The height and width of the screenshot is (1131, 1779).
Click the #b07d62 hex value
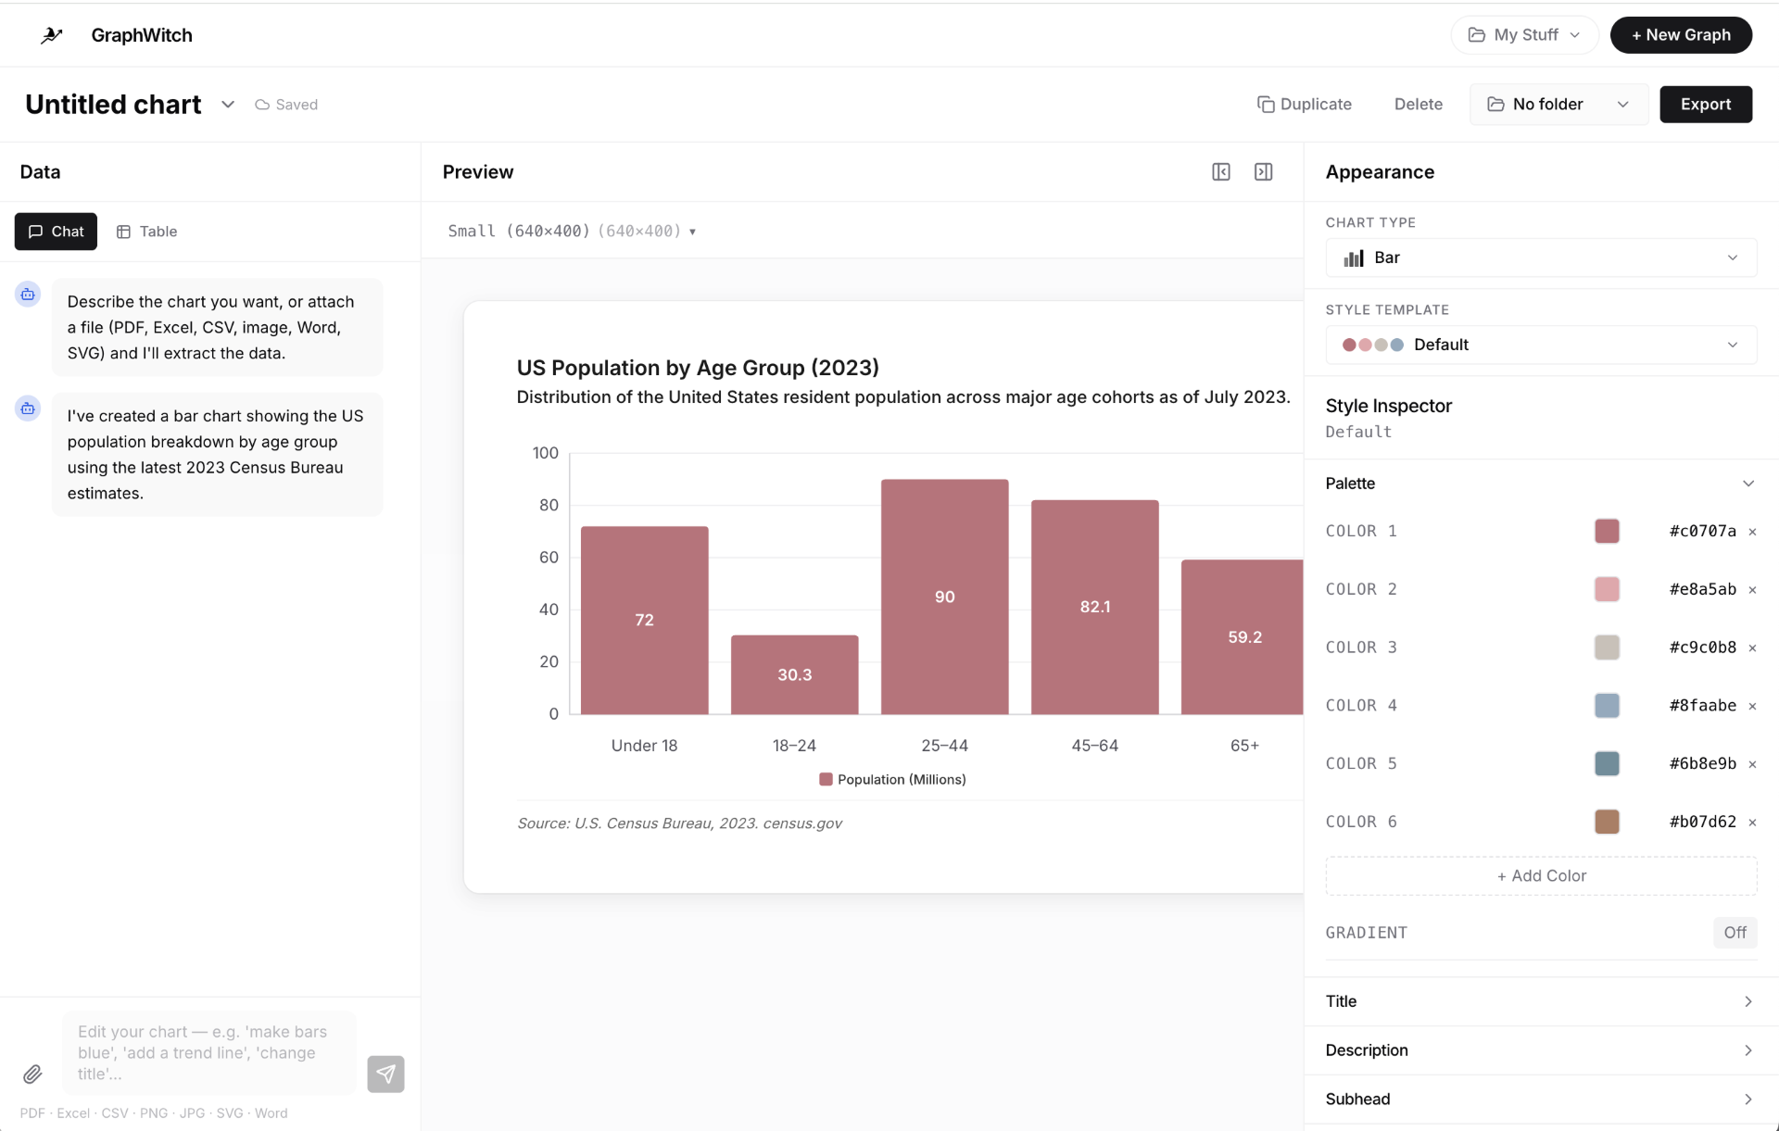[x=1702, y=822]
